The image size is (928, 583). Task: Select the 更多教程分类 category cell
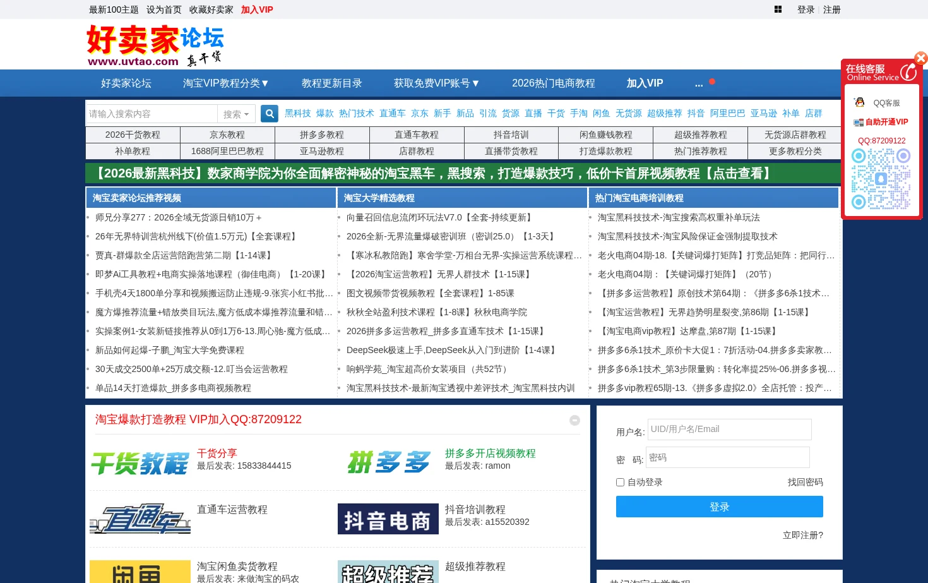click(x=795, y=151)
